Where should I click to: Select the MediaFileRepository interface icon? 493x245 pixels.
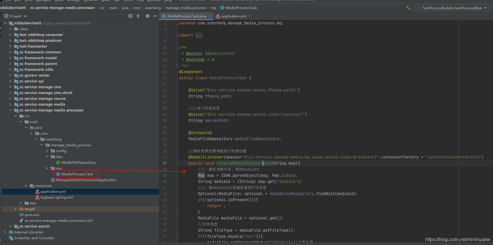pyautogui.click(x=58, y=163)
